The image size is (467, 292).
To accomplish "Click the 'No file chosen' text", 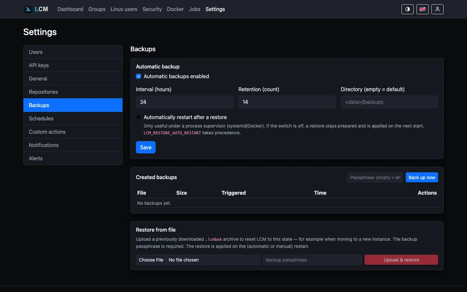I will (x=184, y=260).
